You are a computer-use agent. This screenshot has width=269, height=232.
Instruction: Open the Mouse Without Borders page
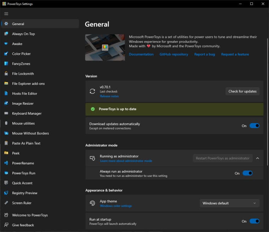(30, 133)
